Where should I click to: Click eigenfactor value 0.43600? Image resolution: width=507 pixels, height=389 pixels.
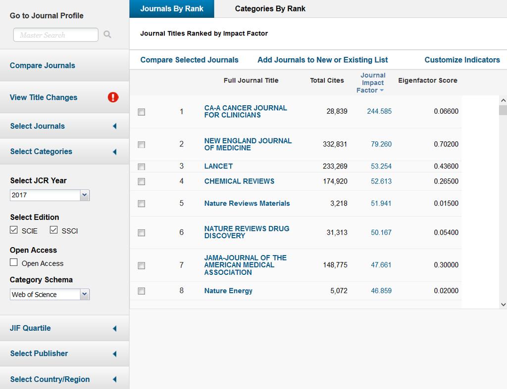[446, 166]
